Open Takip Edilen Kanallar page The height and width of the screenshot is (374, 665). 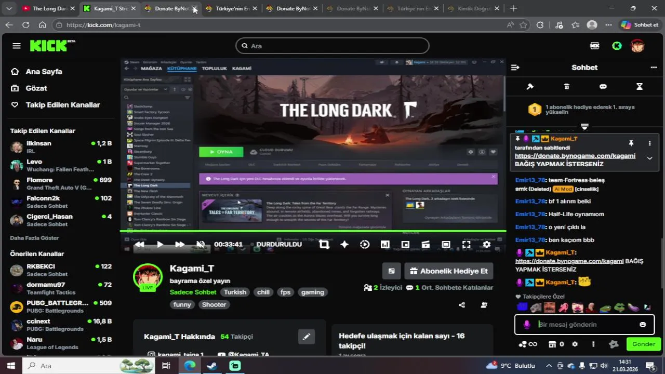coord(62,105)
